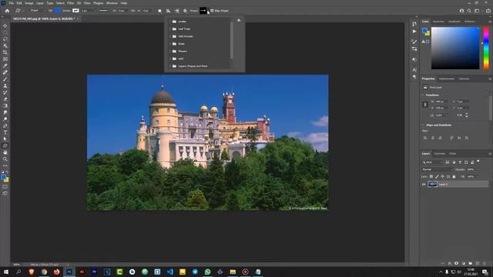493x277 pixels.
Task: Select the Eraser tool
Action: click(x=5, y=99)
